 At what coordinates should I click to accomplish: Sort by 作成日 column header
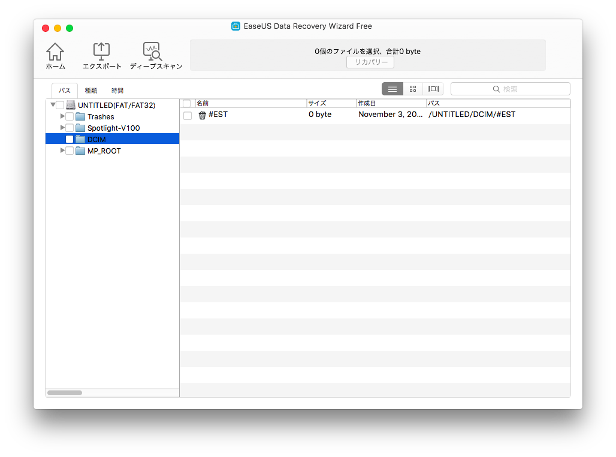(x=391, y=103)
